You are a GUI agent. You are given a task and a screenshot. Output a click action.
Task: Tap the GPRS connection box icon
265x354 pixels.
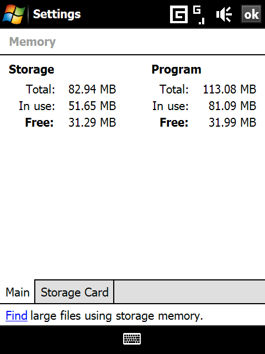[179, 14]
